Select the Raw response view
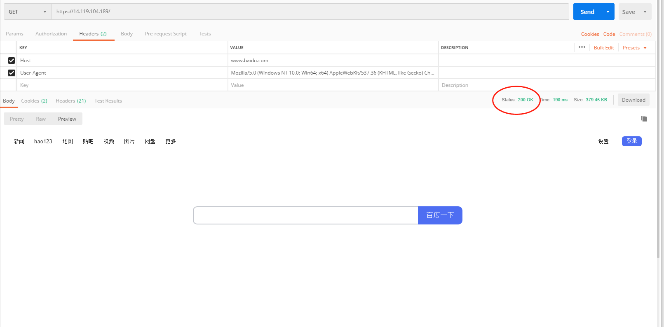Image resolution: width=664 pixels, height=327 pixels. [x=41, y=119]
